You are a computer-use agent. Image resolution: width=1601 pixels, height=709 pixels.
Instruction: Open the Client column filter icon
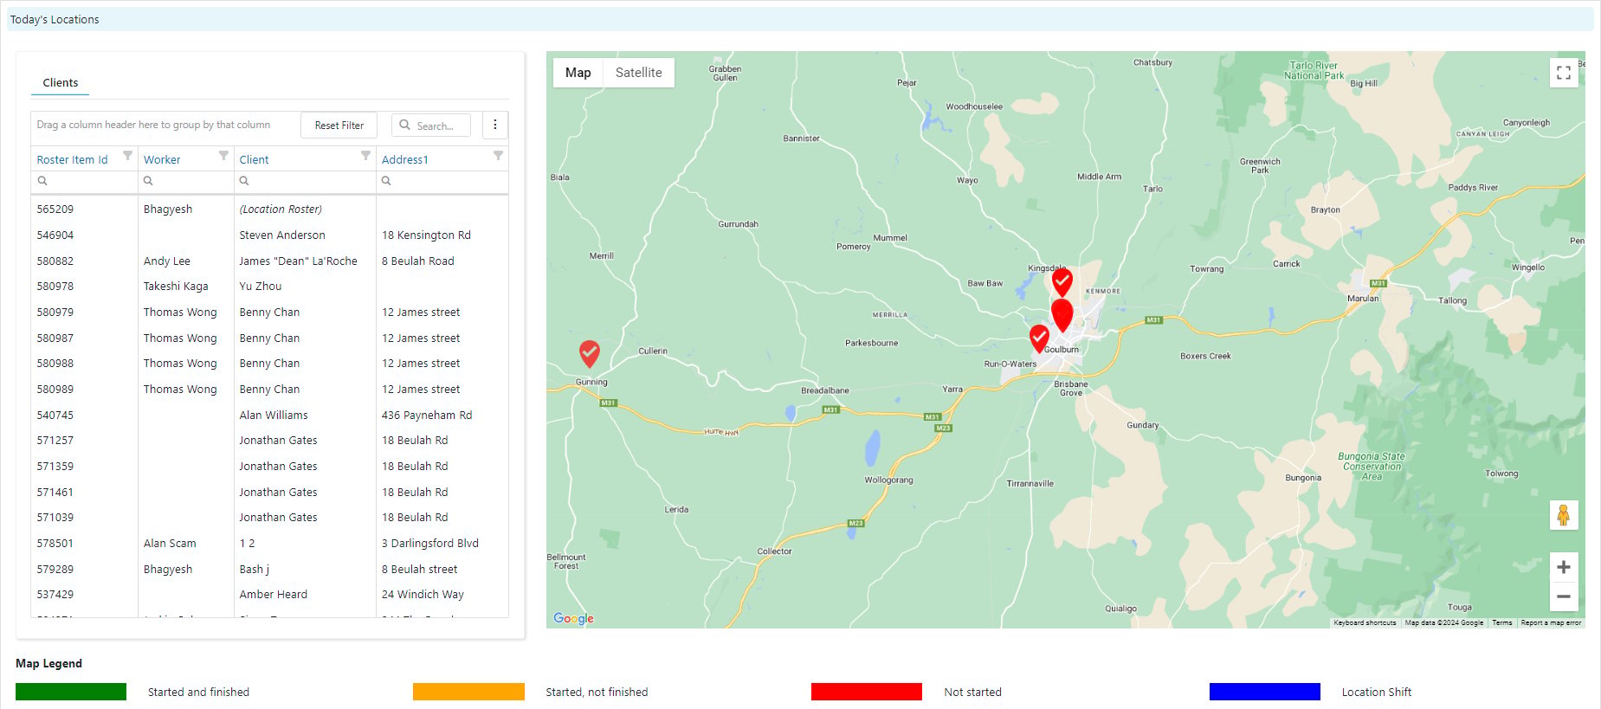tap(365, 156)
